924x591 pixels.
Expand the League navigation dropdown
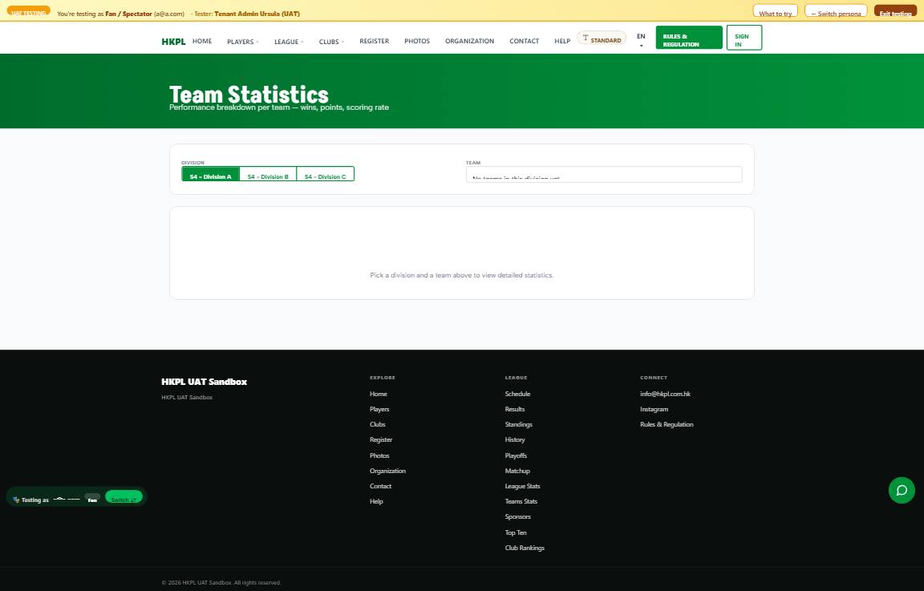pos(289,41)
